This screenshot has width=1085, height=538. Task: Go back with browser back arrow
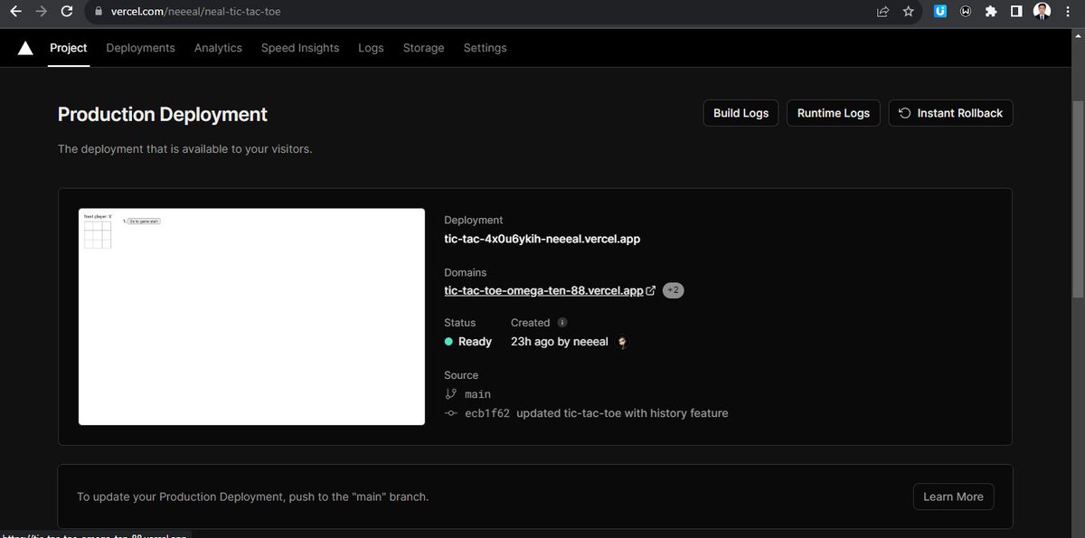(15, 12)
